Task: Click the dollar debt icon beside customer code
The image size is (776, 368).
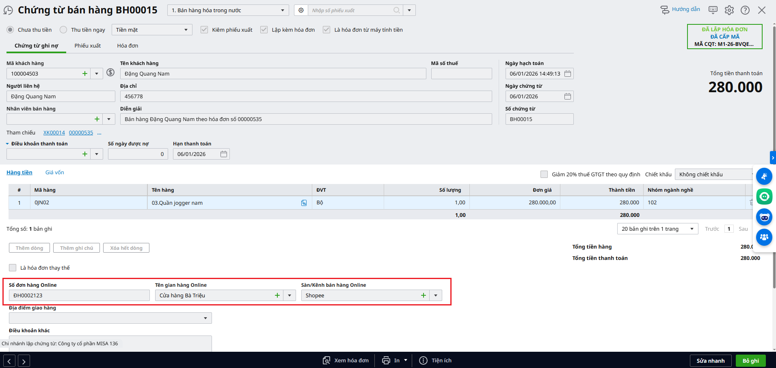Action: [110, 72]
